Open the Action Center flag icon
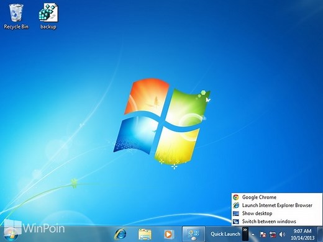 (x=263, y=235)
